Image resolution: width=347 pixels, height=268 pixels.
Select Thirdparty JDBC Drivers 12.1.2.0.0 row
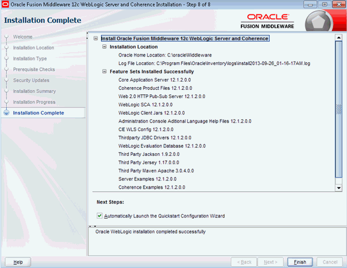[155, 138]
